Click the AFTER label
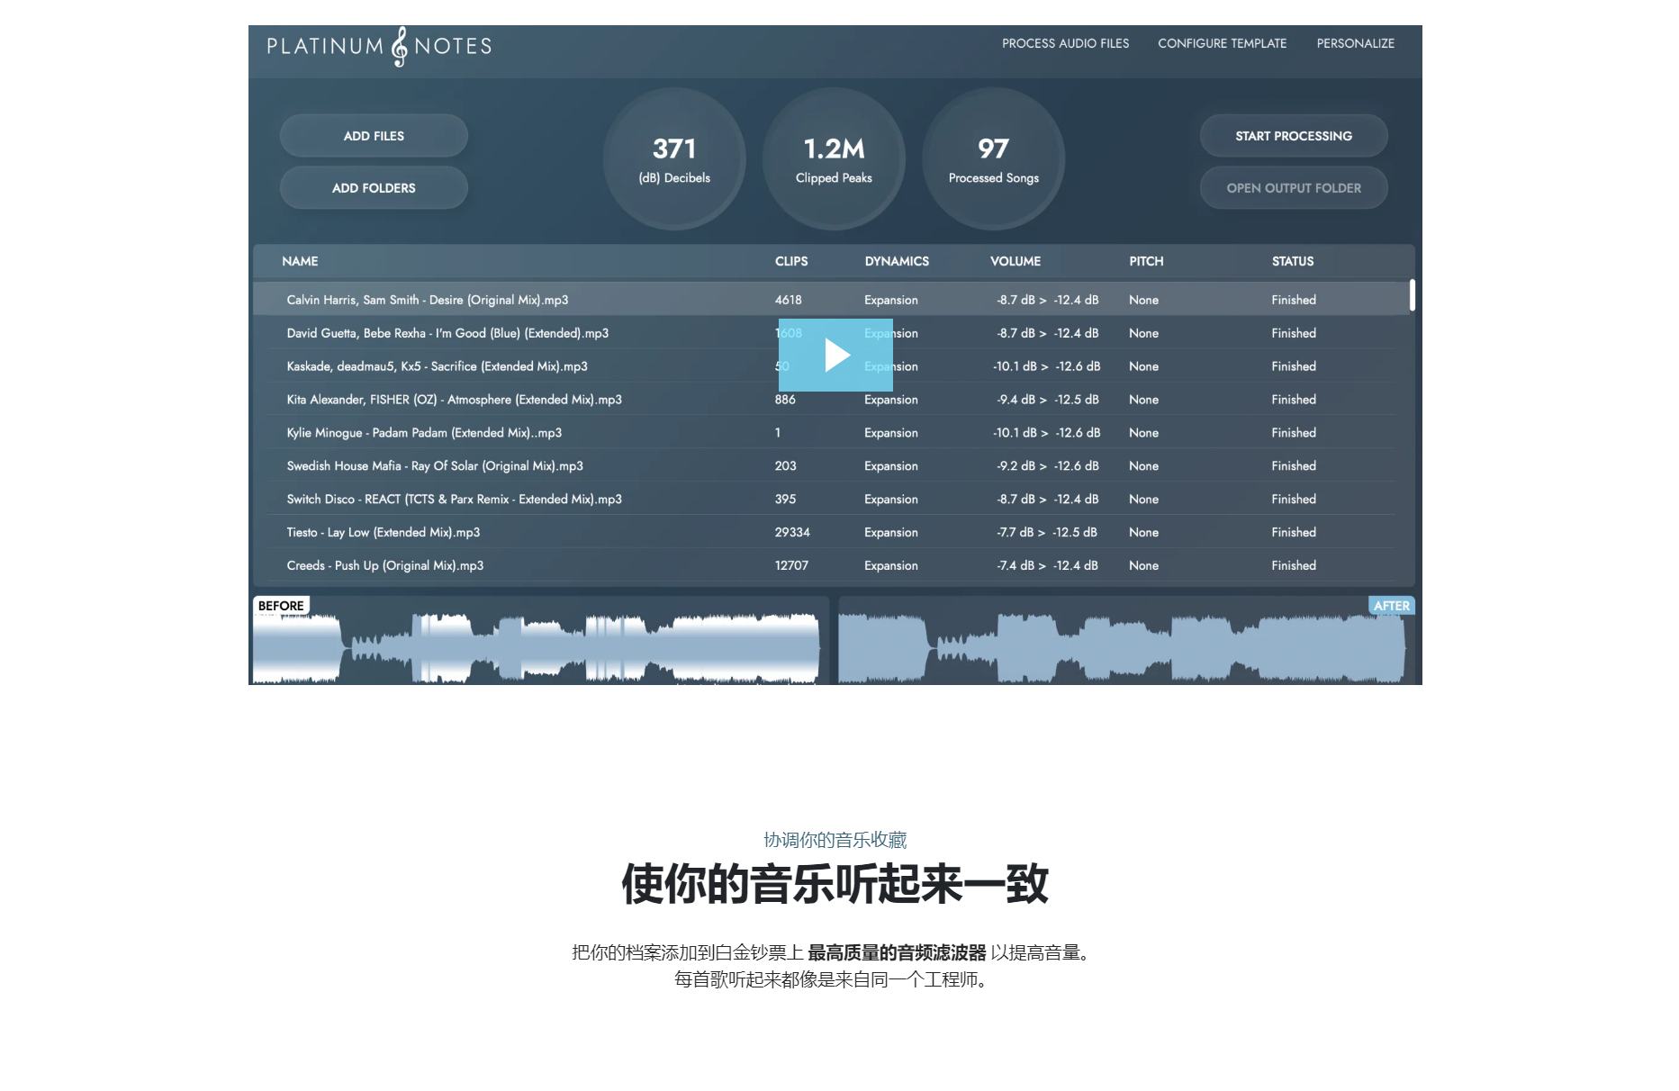Viewport: 1679px width, 1091px height. [1391, 606]
